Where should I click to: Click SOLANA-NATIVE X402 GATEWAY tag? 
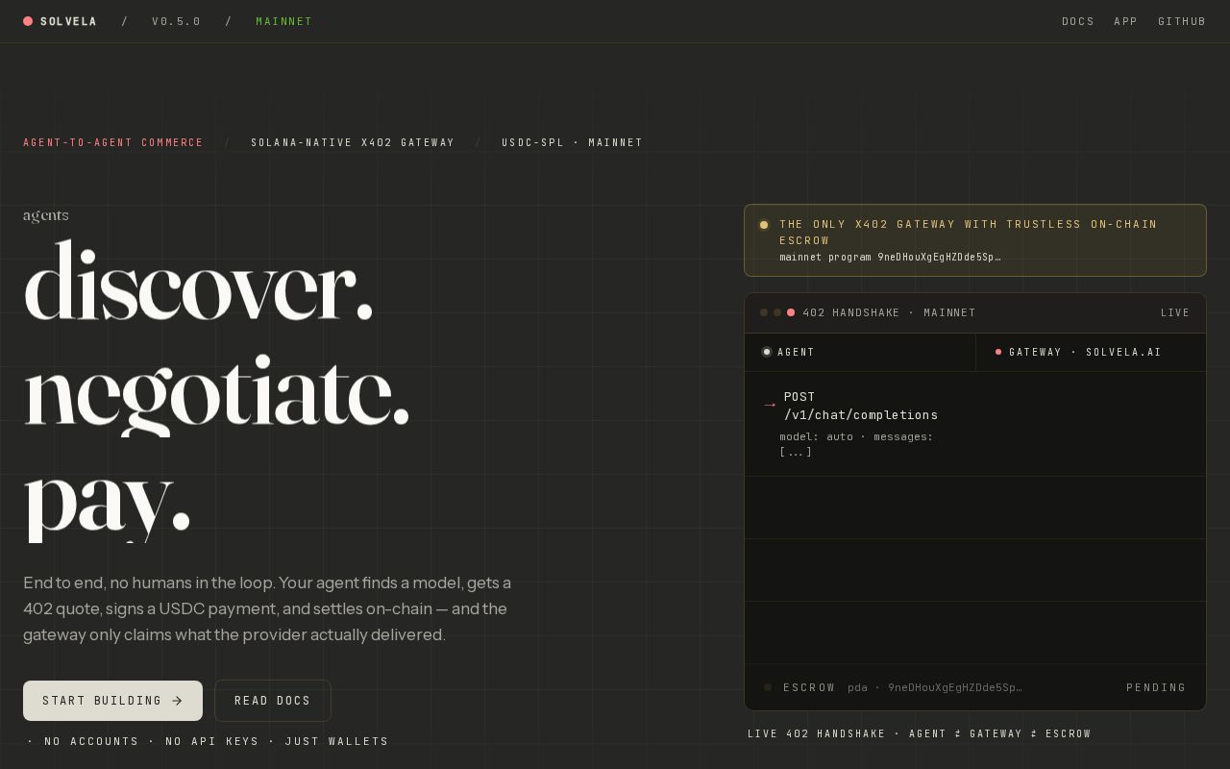pyautogui.click(x=353, y=142)
